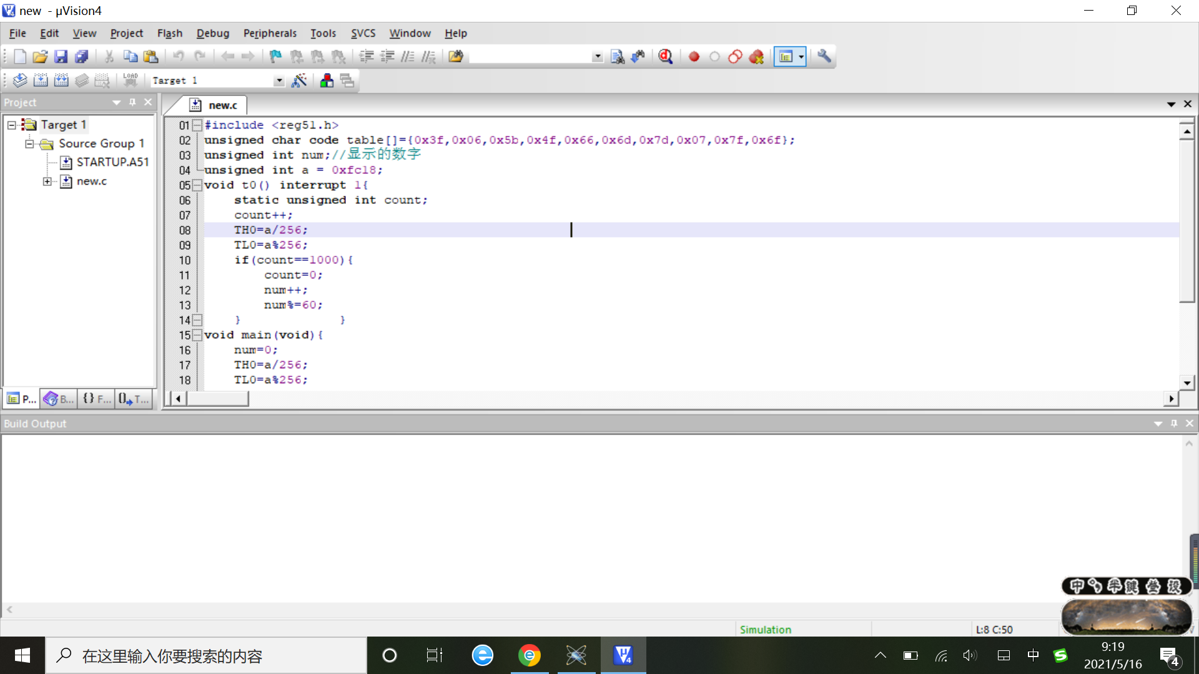Open the Debug menu
The image size is (1199, 674).
click(212, 34)
